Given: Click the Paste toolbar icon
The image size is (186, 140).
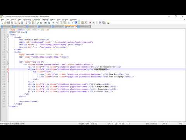Looking at the screenshot, I should point(33,23).
